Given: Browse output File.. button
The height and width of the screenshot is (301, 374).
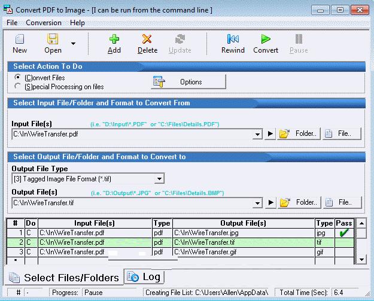Looking at the screenshot, I should (x=342, y=202).
